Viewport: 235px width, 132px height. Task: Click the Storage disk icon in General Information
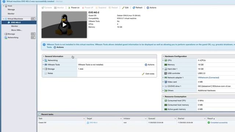pos(46,69)
